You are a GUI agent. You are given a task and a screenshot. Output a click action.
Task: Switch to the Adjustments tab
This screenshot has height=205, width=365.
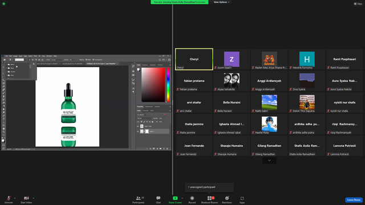[x=149, y=106]
